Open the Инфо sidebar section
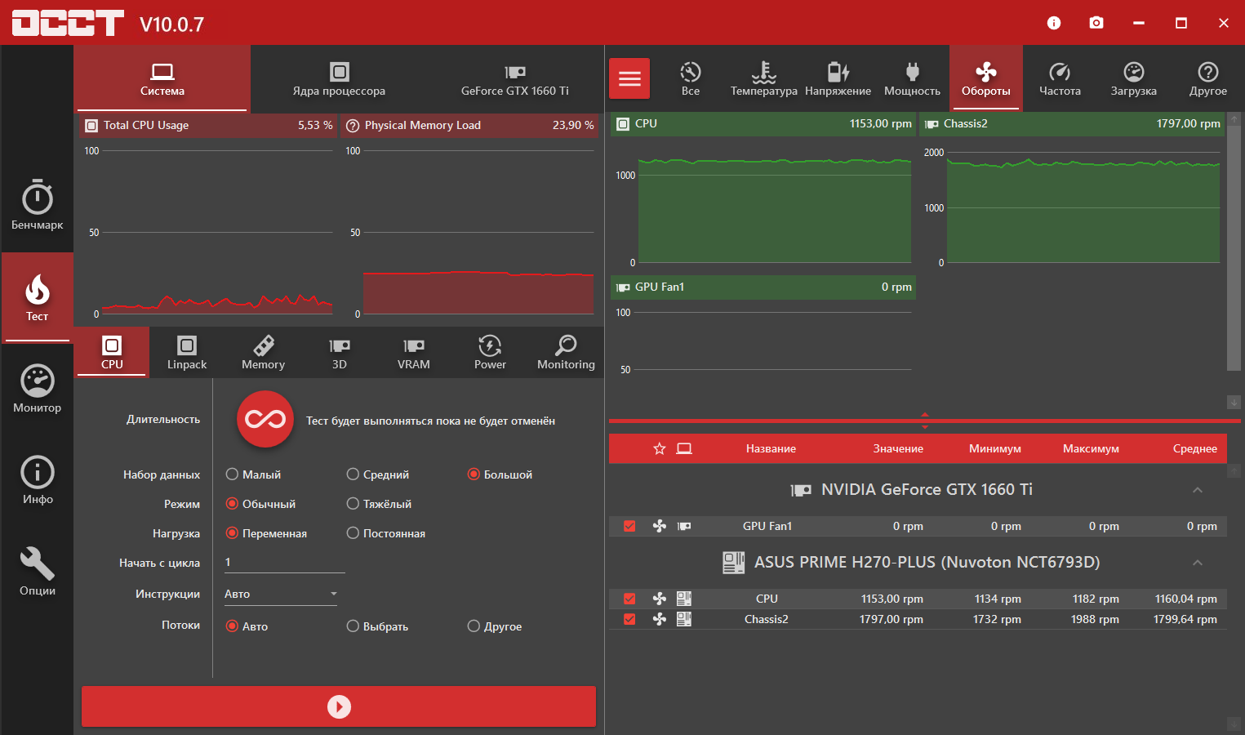1245x735 pixels. [38, 480]
